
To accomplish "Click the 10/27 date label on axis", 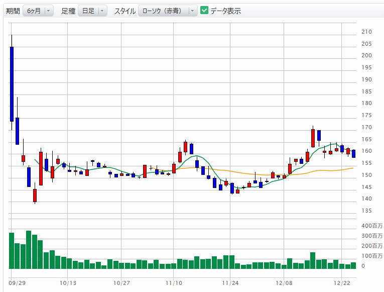I will pos(122,283).
